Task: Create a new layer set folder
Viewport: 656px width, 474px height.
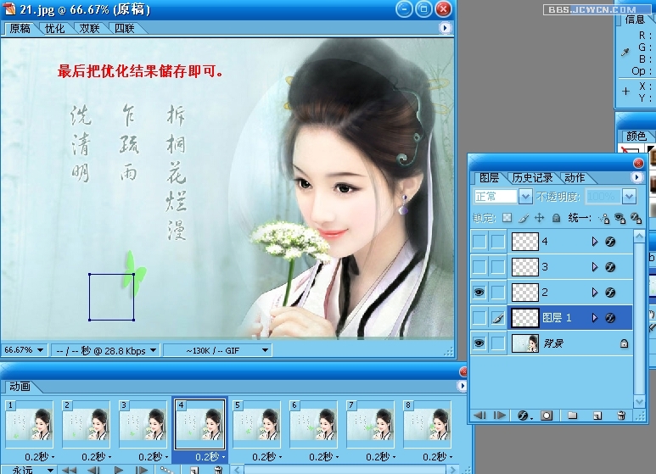Action: click(x=572, y=415)
